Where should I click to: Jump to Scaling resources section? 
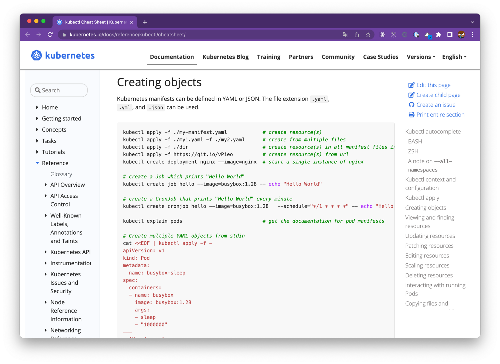tap(427, 265)
